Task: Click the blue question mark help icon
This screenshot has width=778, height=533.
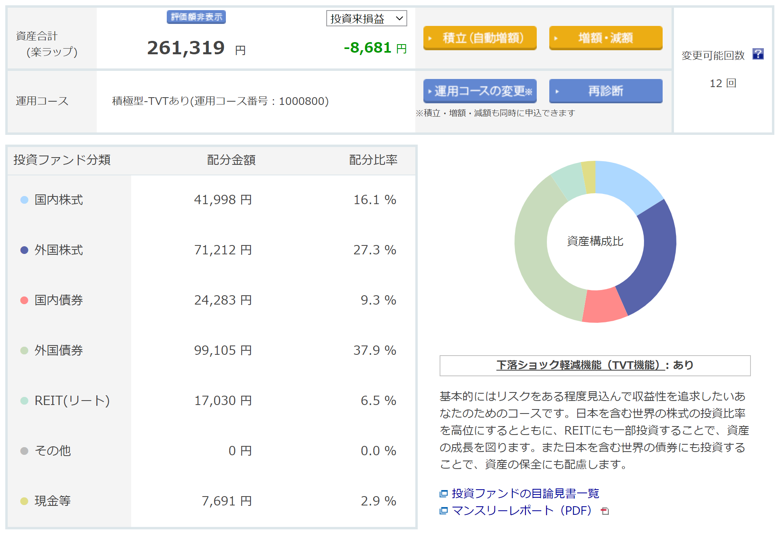Action: click(x=757, y=54)
